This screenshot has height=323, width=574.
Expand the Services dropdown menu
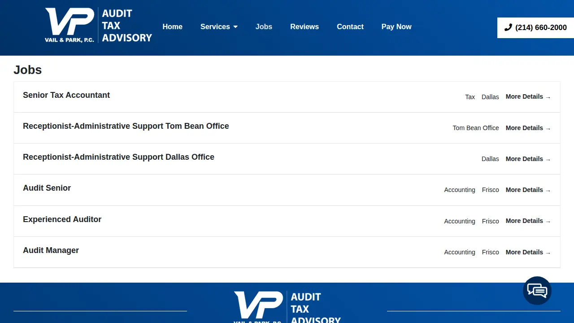tap(219, 26)
